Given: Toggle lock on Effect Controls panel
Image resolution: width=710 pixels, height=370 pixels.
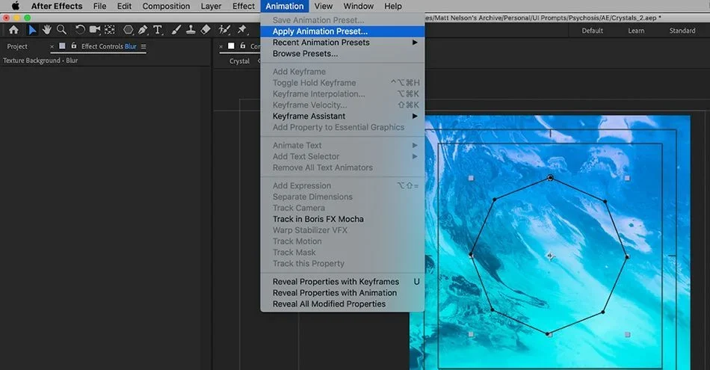Looking at the screenshot, I should [x=74, y=46].
